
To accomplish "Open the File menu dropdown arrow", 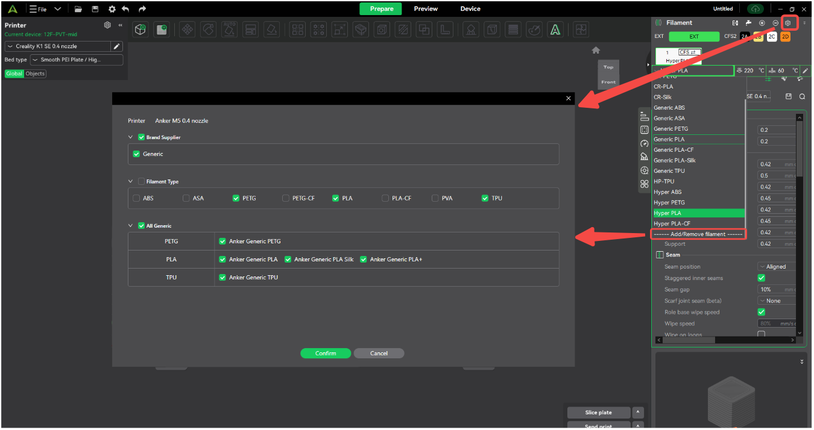I will 57,9.
